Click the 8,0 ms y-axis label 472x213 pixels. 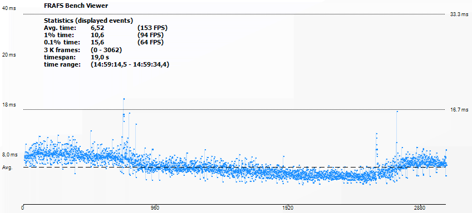tap(9, 155)
